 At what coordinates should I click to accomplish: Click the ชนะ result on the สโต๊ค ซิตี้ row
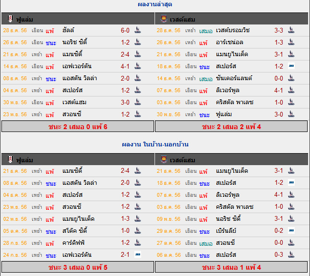pyautogui.click(x=51, y=231)
